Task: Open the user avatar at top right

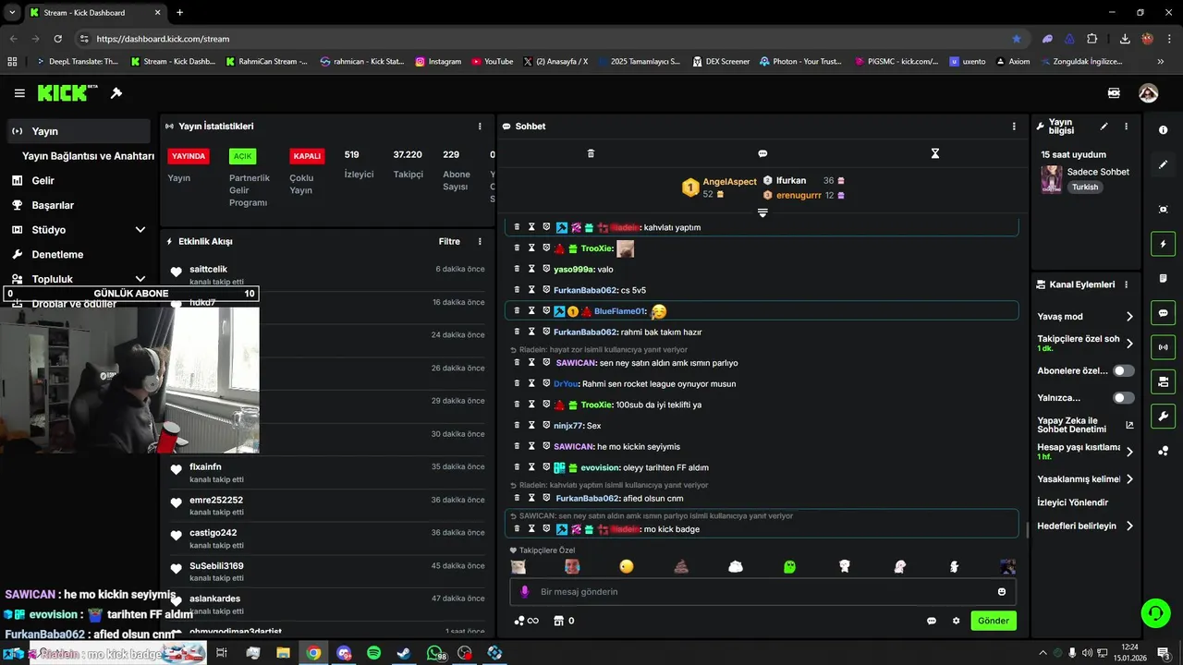Action: click(x=1148, y=93)
